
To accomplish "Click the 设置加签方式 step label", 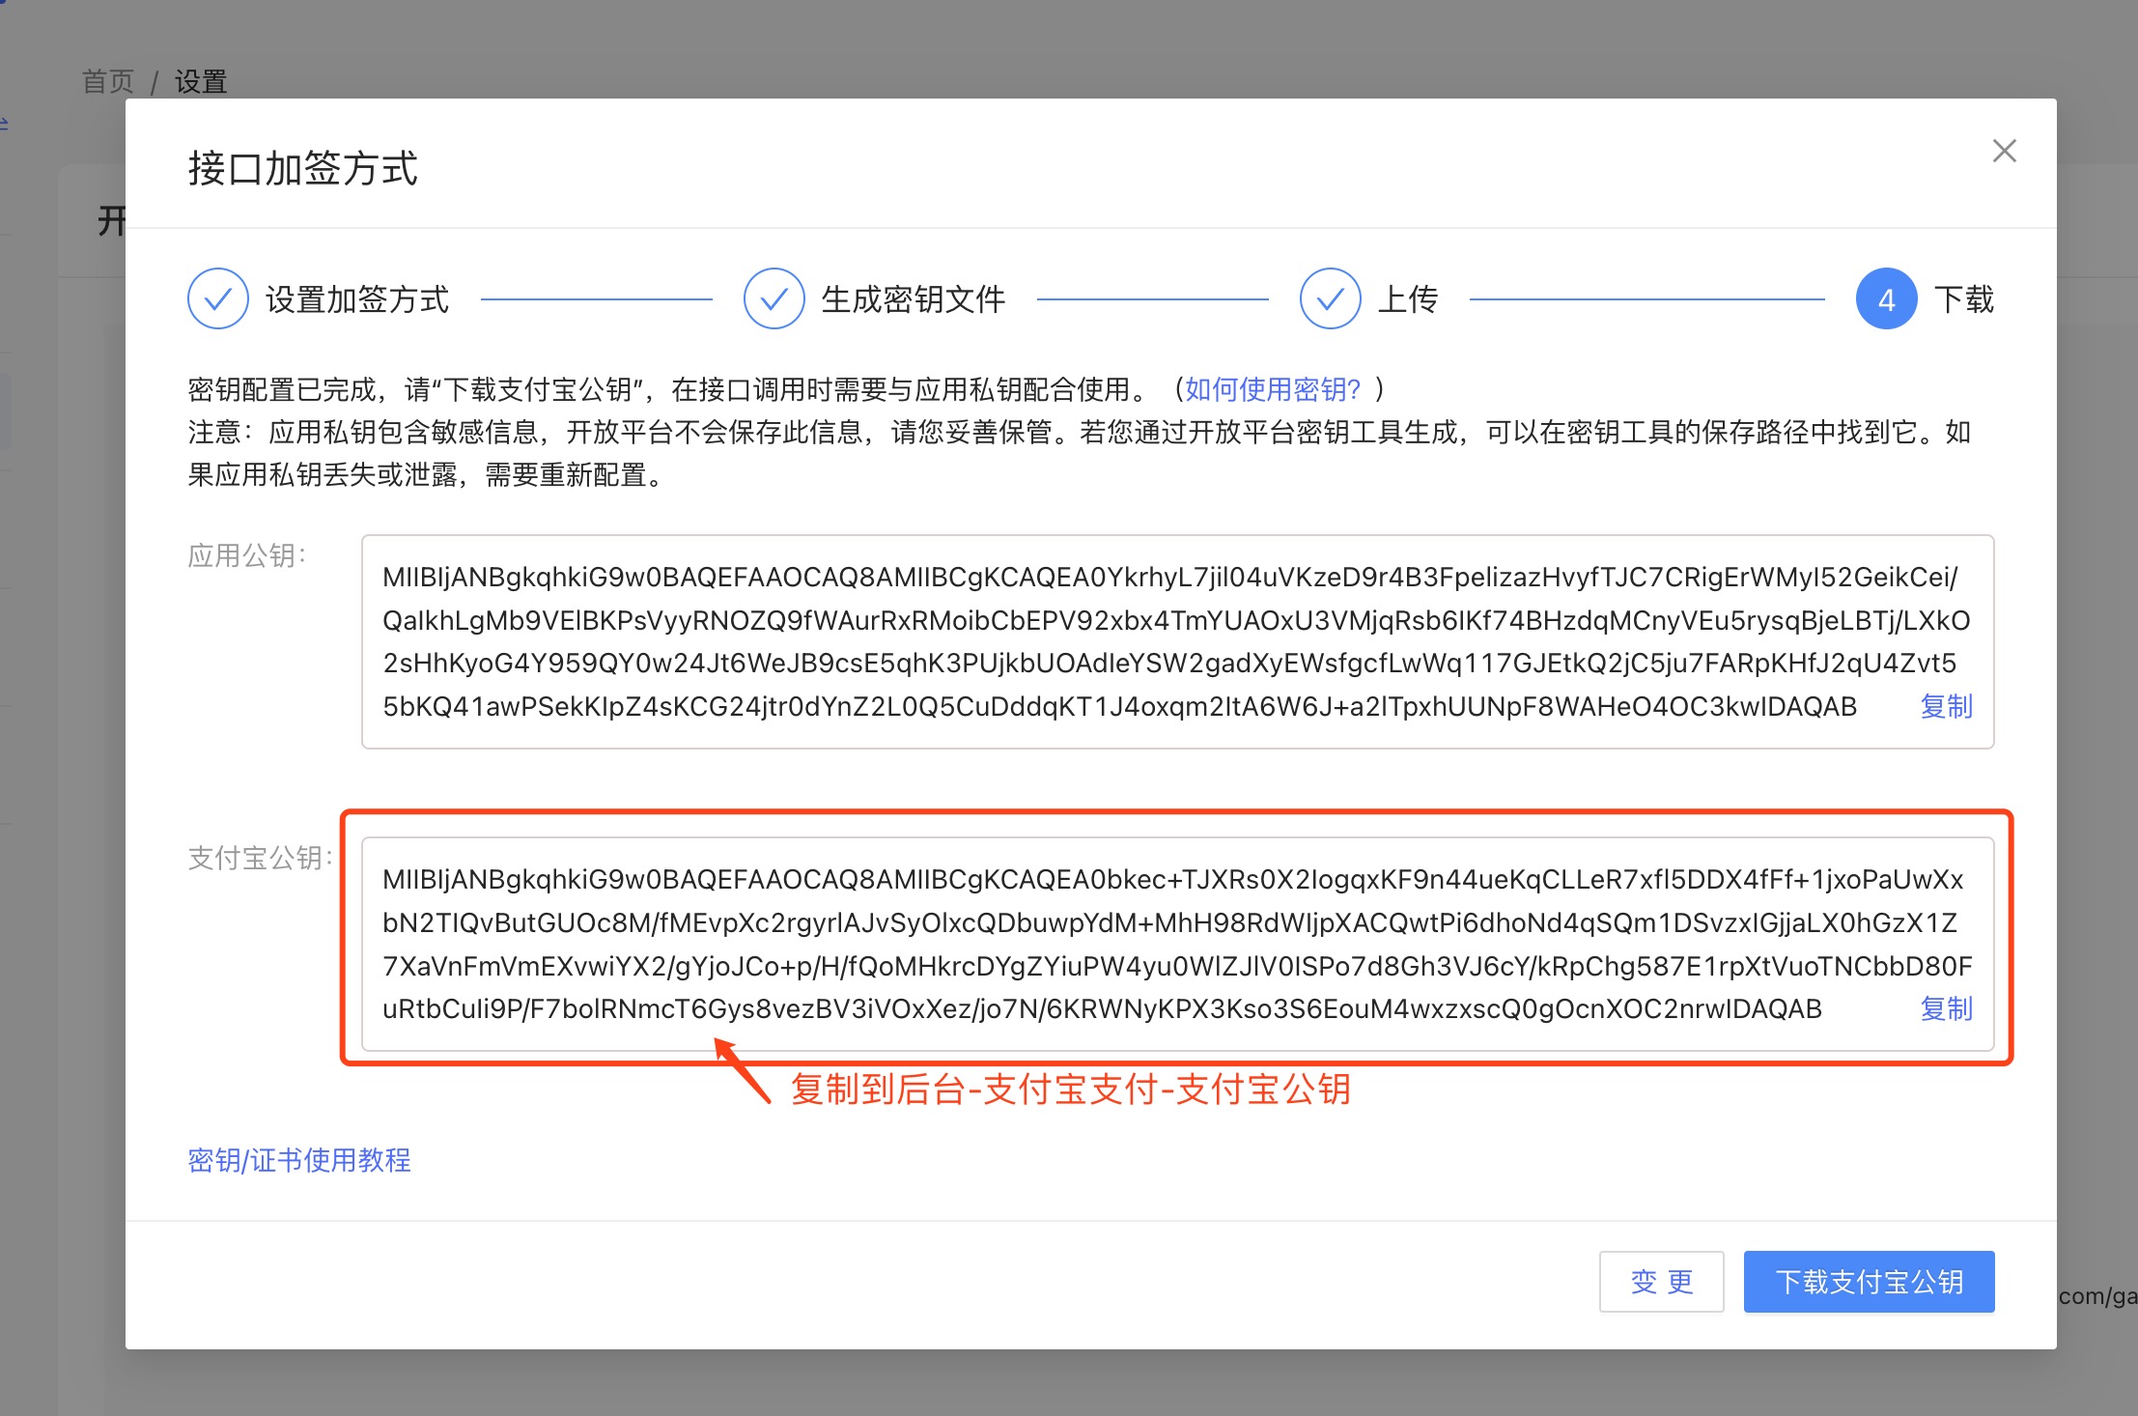I will pos(357,299).
